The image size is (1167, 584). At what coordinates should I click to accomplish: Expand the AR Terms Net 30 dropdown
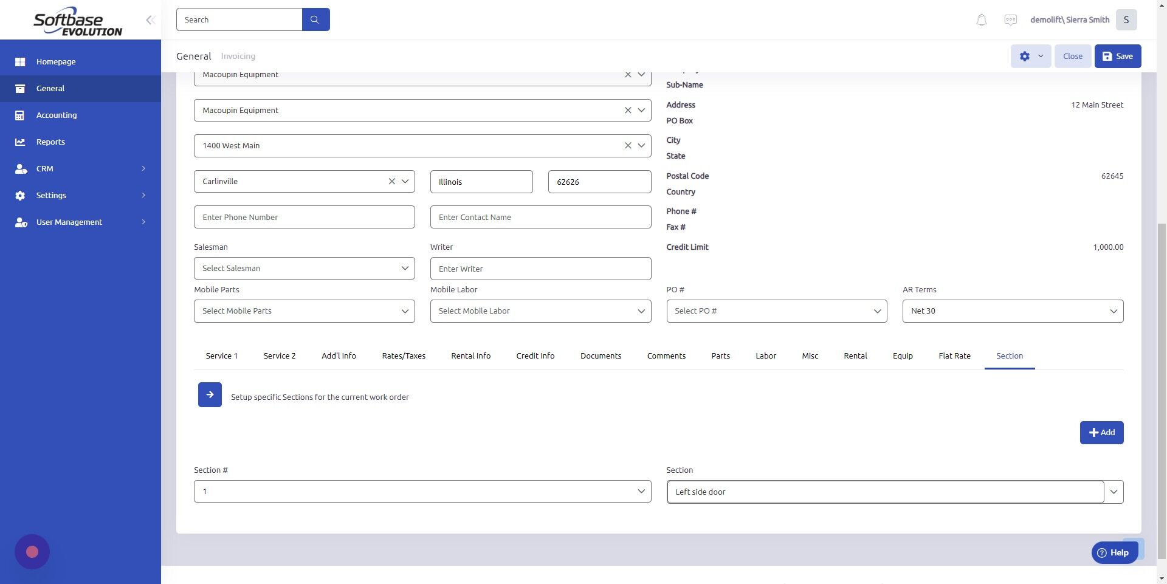coord(1113,311)
